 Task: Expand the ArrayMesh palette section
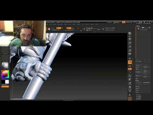(139, 97)
